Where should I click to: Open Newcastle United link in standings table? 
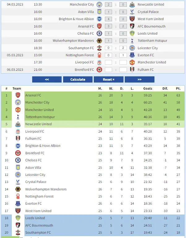38,124
